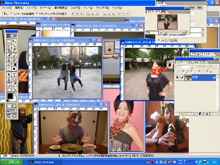The height and width of the screenshot is (165, 220).
Task: Open the File menu in menu bar
Action: click(x=7, y=8)
